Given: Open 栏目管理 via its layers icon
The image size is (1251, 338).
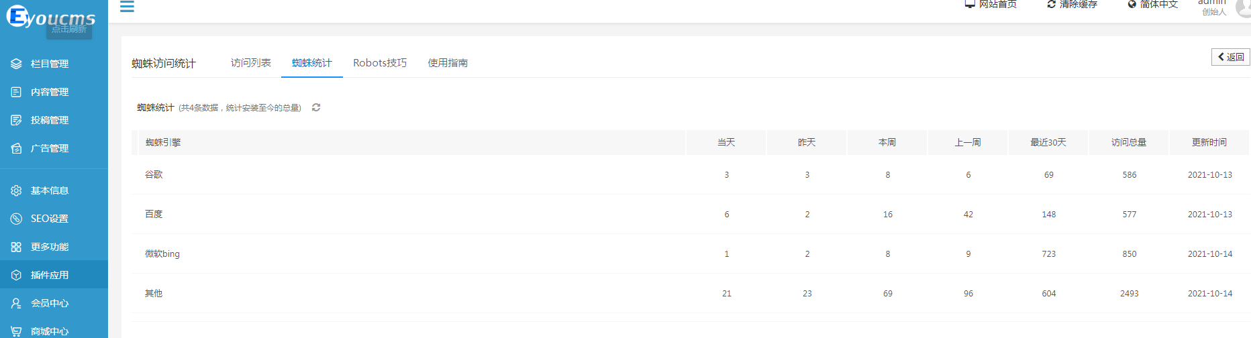Looking at the screenshot, I should coord(16,64).
